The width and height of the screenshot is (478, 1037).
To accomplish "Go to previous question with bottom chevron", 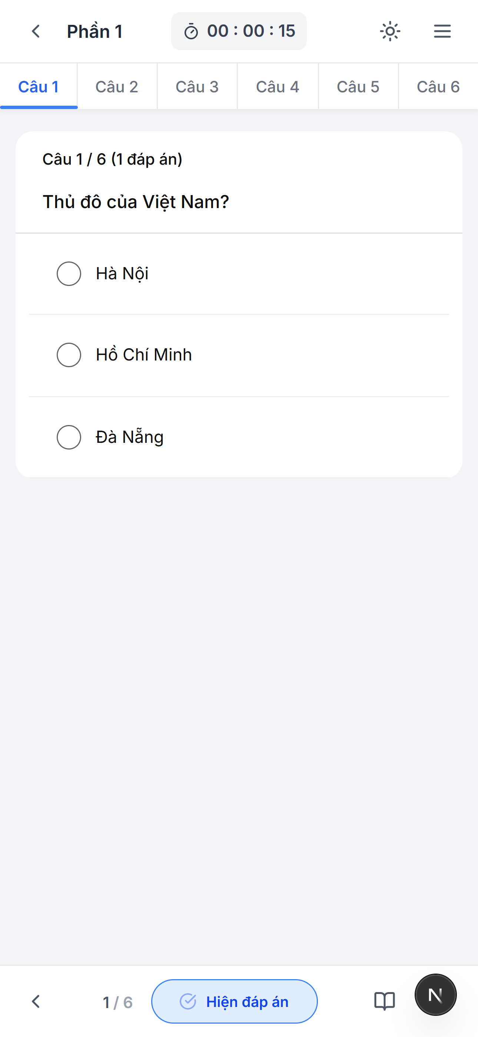I will point(36,1001).
